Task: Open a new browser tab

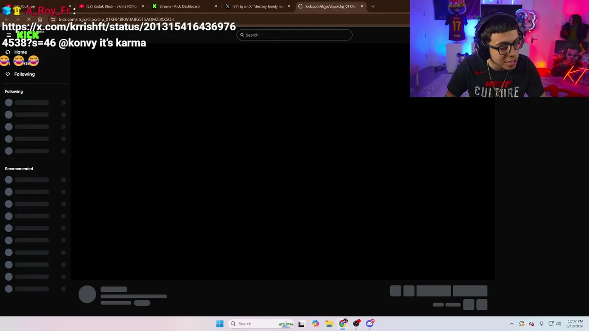Action: [x=373, y=6]
